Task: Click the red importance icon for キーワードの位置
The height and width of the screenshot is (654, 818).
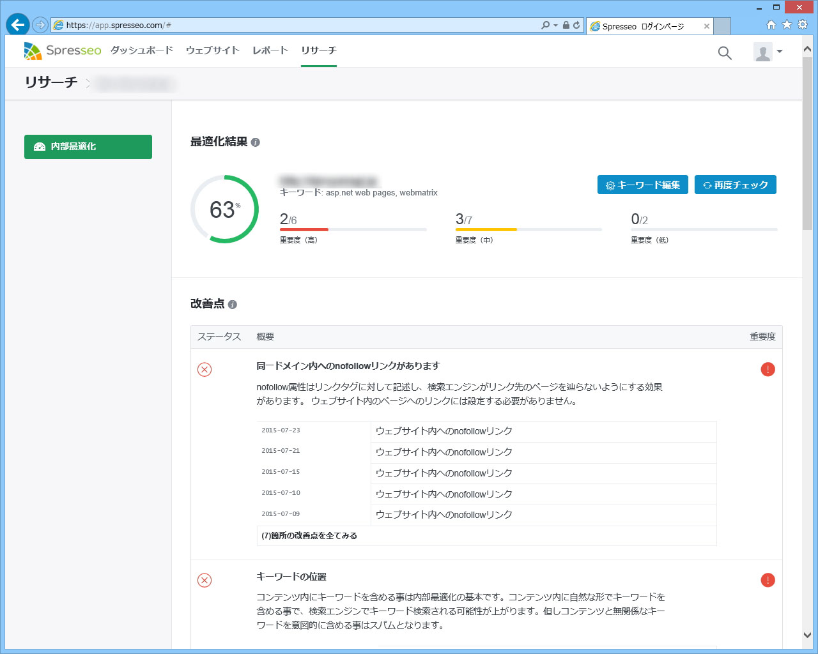Action: pos(768,580)
